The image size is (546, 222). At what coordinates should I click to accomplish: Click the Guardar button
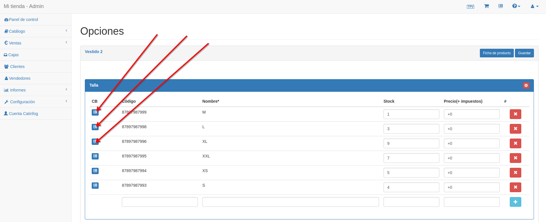[x=524, y=53]
